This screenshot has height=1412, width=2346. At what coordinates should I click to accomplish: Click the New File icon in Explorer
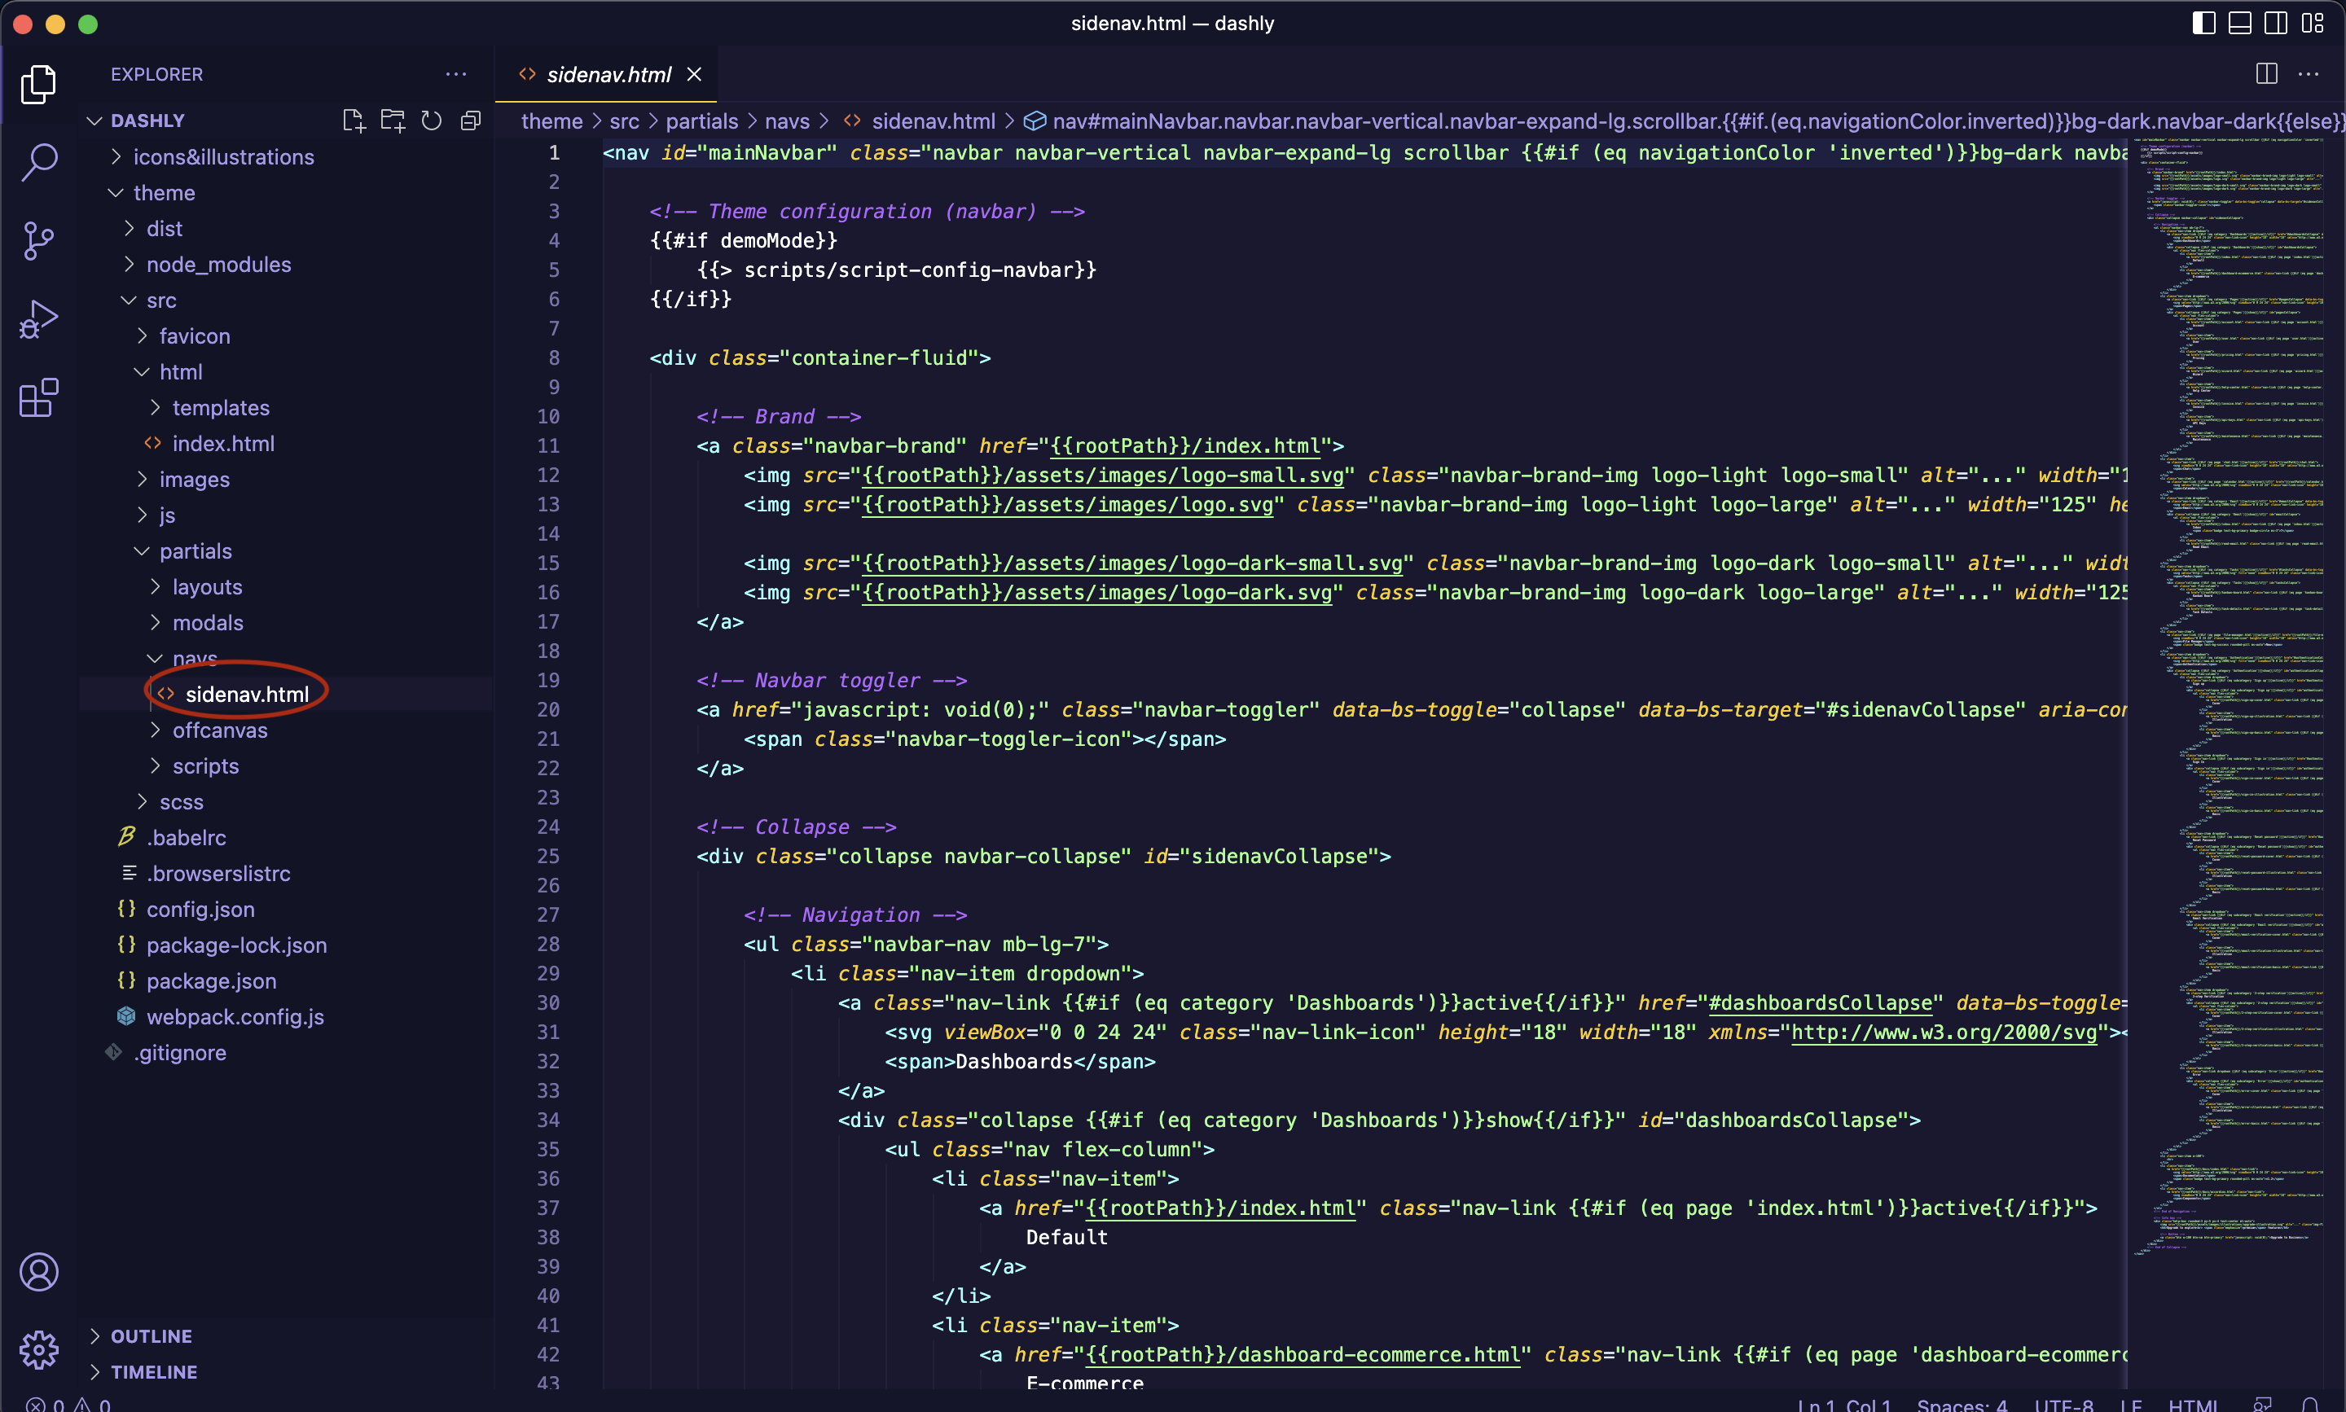pyautogui.click(x=354, y=121)
